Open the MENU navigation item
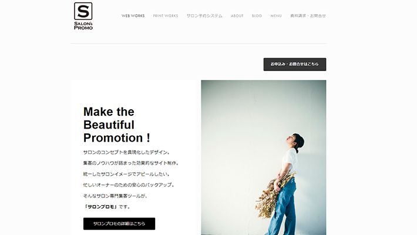The width and height of the screenshot is (417, 235). pos(276,16)
